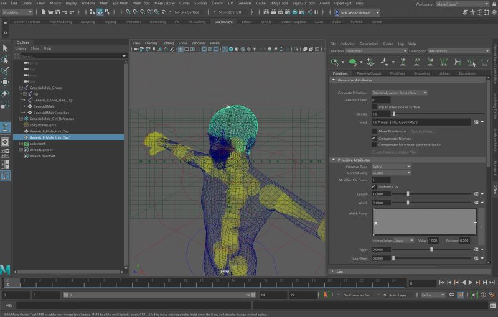Select the Rotate tool in toolbox
The image size is (498, 317).
coord(5,93)
